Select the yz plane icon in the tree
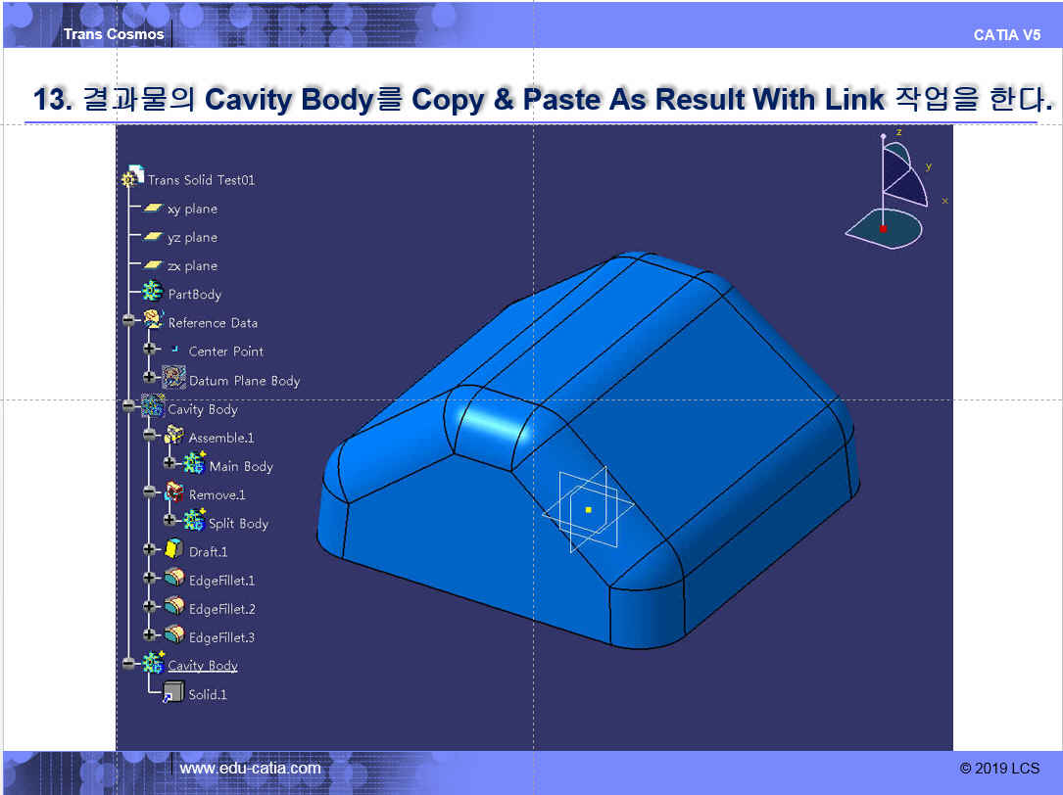Viewport: 1063px width, 795px height. click(x=153, y=237)
